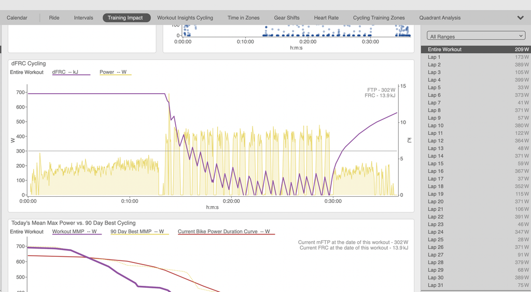Open the All Ranges dropdown

pos(476,36)
